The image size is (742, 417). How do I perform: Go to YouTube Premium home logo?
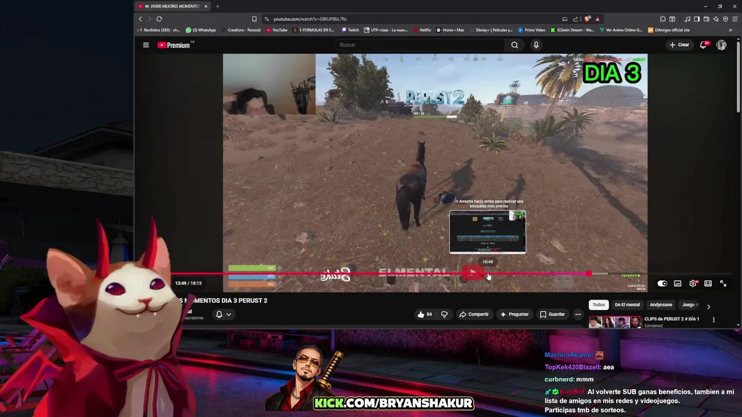pyautogui.click(x=174, y=45)
